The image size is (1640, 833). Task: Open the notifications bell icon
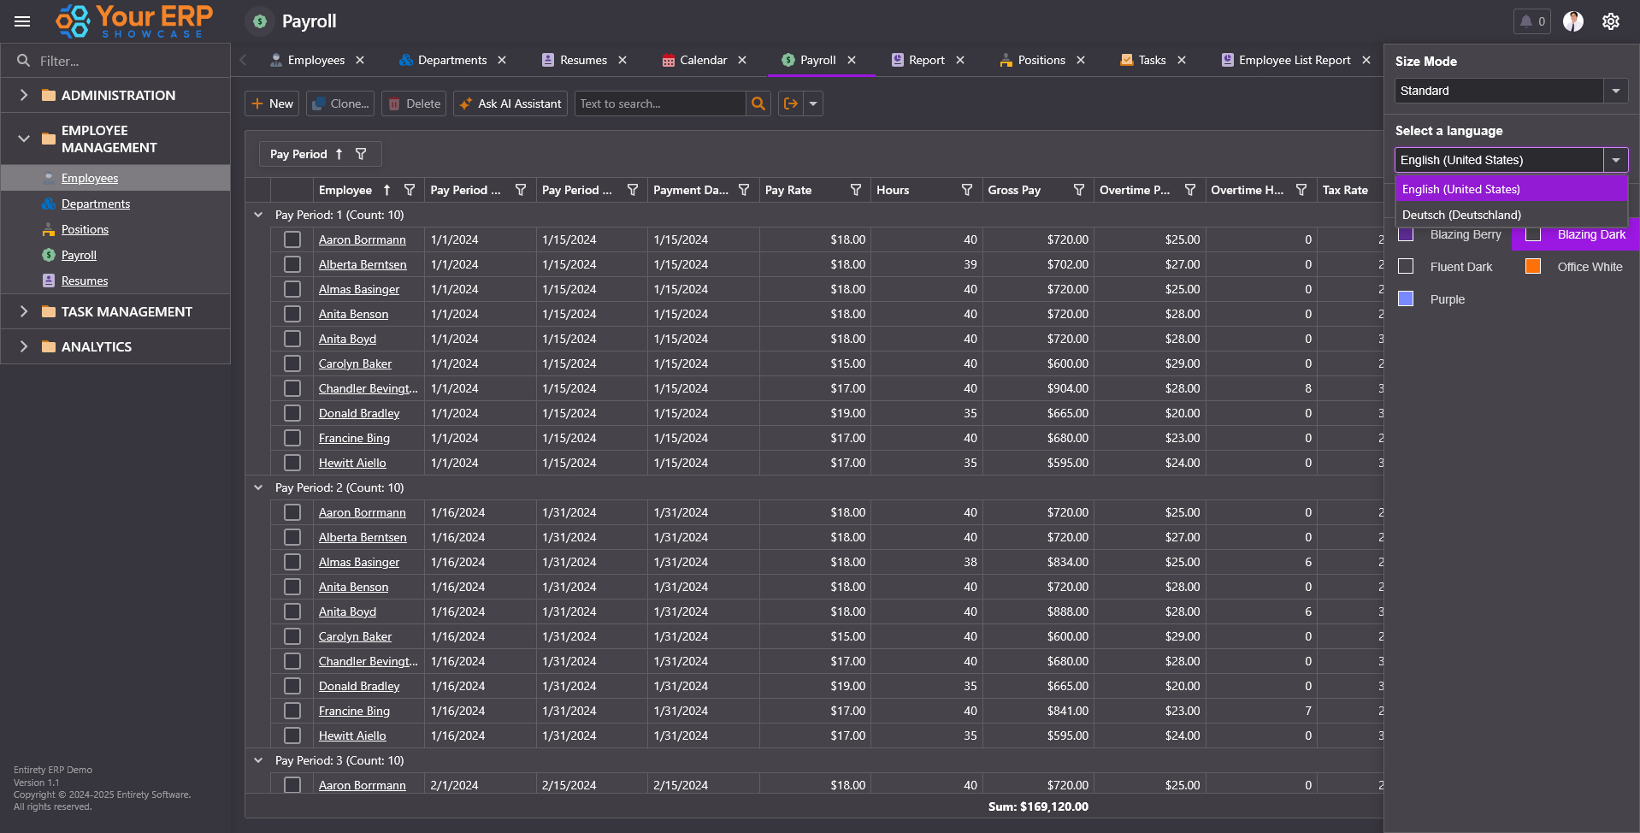tap(1526, 21)
